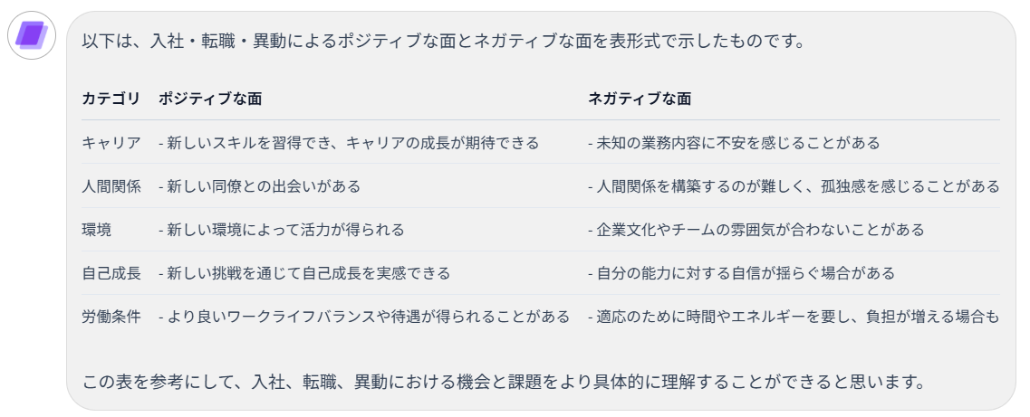Screen dimensions: 1030x417
Task: Click the ポジティブな面 column header
Action: (210, 99)
